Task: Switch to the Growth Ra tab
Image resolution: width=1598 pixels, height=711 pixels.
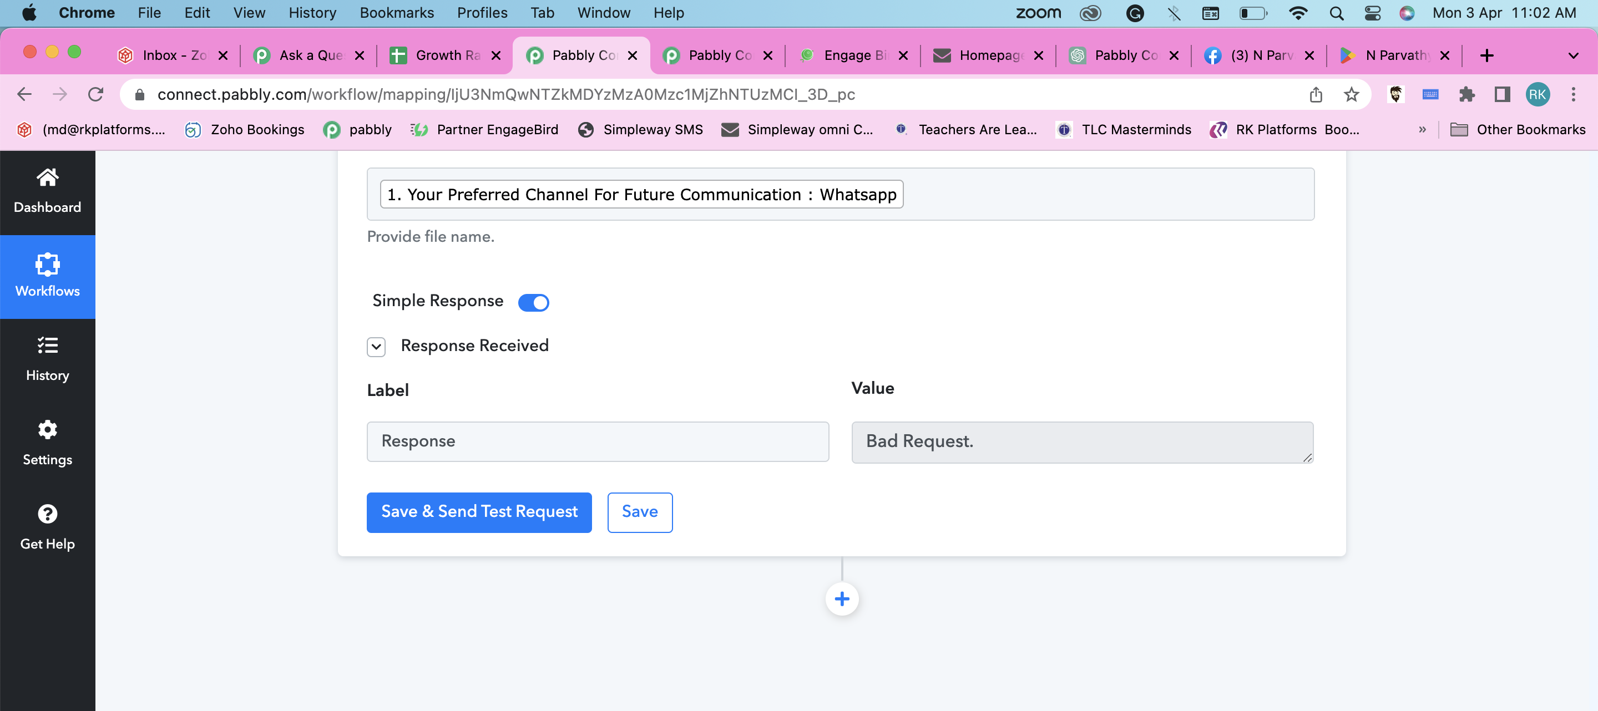Action: (x=446, y=56)
